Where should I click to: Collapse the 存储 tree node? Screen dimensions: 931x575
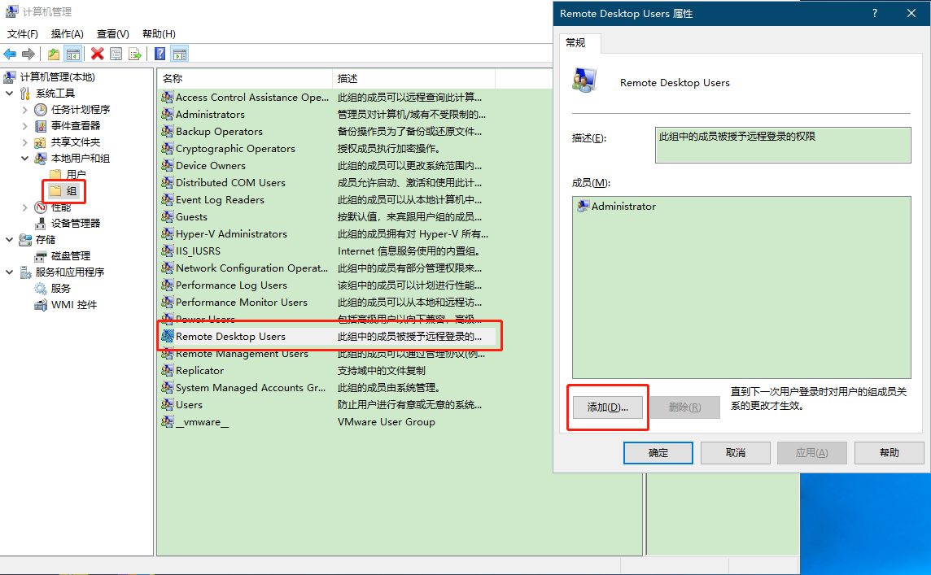(x=10, y=240)
